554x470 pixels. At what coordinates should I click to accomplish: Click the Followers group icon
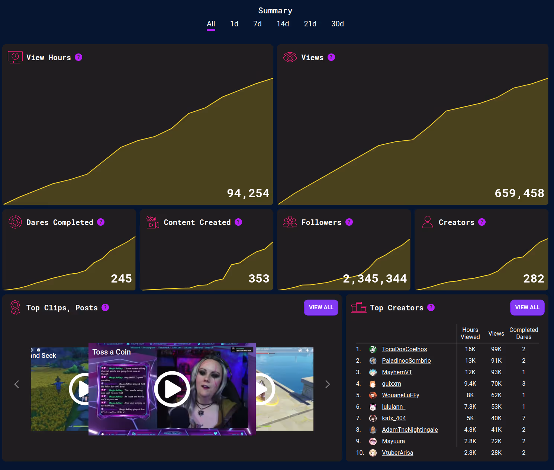pos(290,222)
